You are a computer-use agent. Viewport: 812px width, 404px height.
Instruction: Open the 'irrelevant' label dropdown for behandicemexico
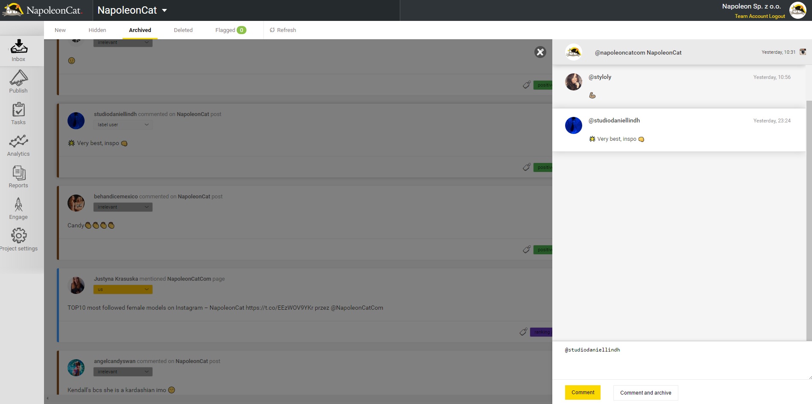(x=123, y=207)
